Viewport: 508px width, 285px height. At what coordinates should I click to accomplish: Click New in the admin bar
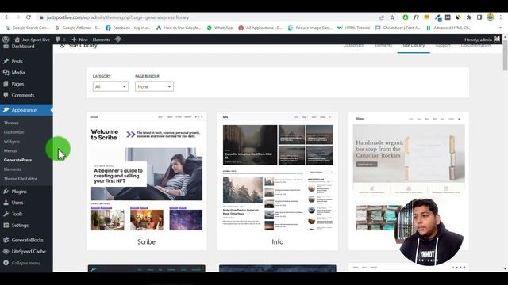(79, 40)
